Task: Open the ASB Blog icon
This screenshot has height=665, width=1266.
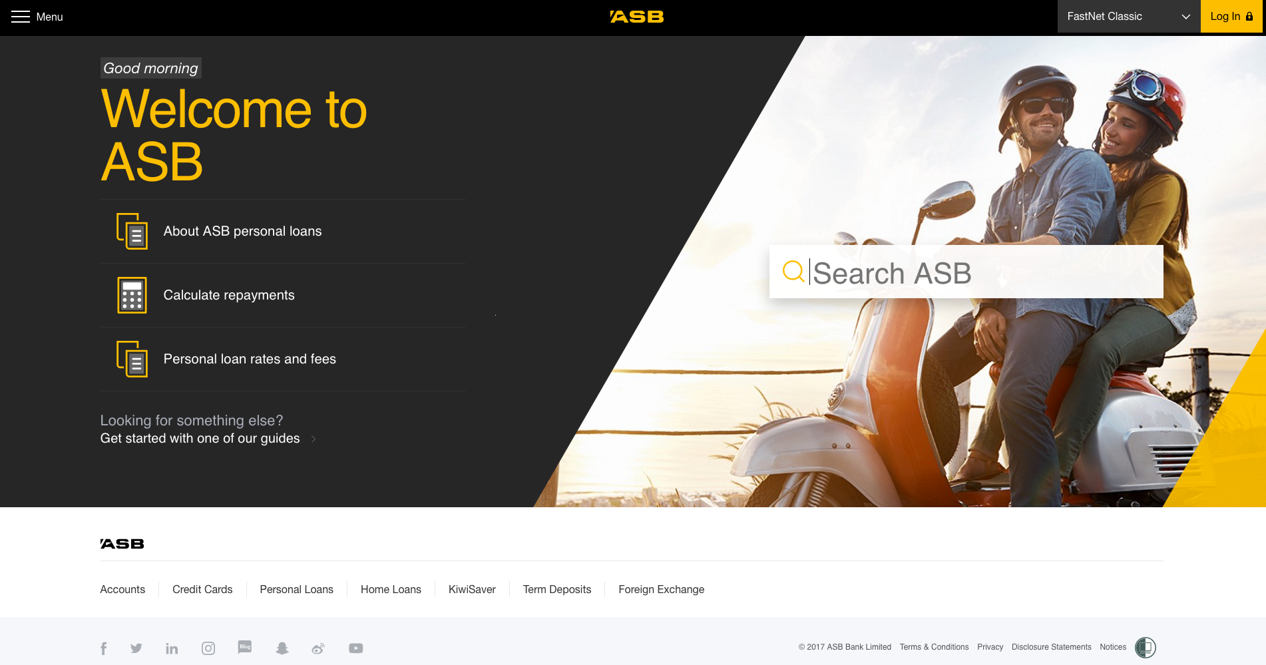Action: coord(245,647)
